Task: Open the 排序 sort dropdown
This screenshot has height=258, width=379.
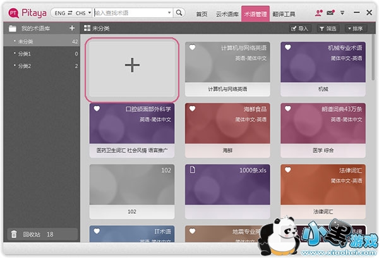Action: (x=355, y=28)
